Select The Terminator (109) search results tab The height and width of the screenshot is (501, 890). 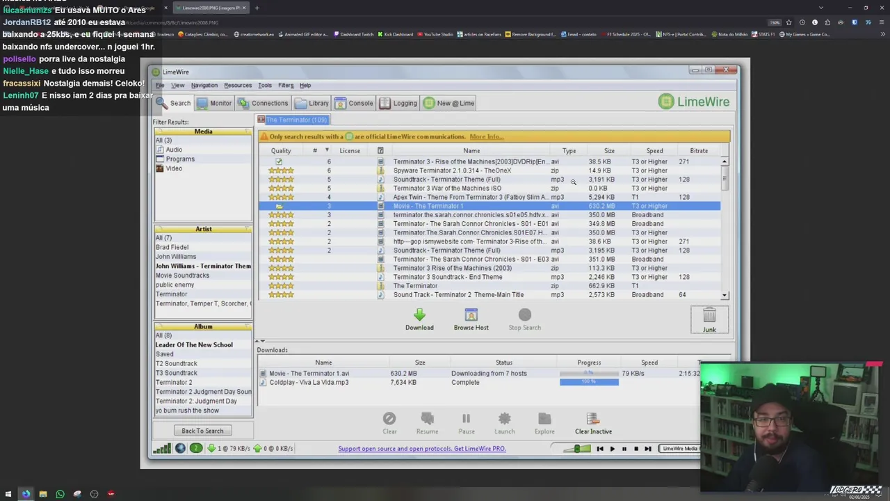click(293, 120)
